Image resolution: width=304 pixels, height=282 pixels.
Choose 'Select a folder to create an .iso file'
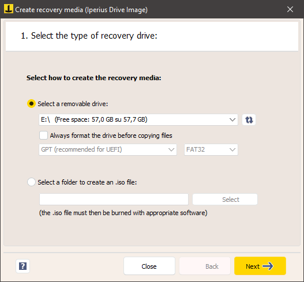[31, 182]
